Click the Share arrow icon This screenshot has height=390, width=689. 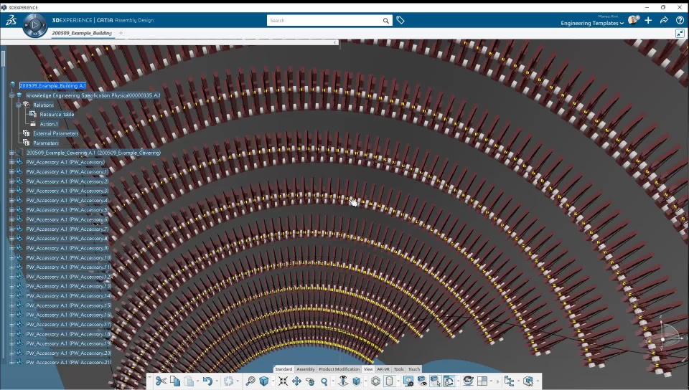tap(664, 20)
